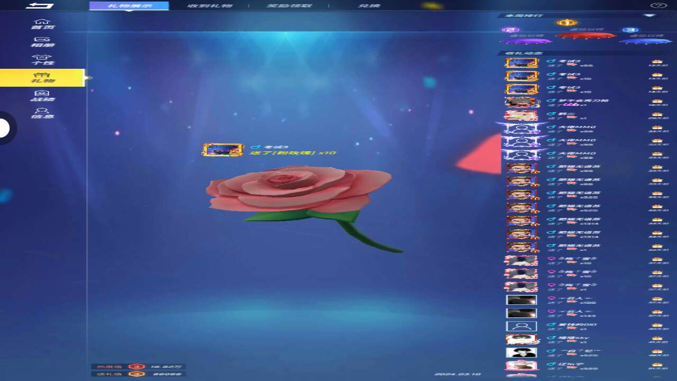
Task: Open the 信息 profile info sidebar icon
Action: click(42, 113)
